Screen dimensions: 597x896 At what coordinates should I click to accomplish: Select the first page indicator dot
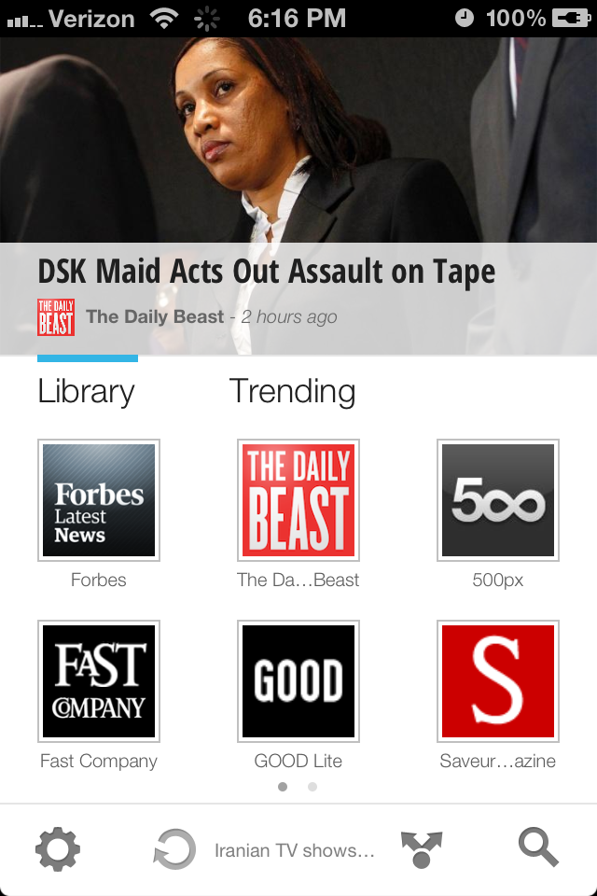283,787
